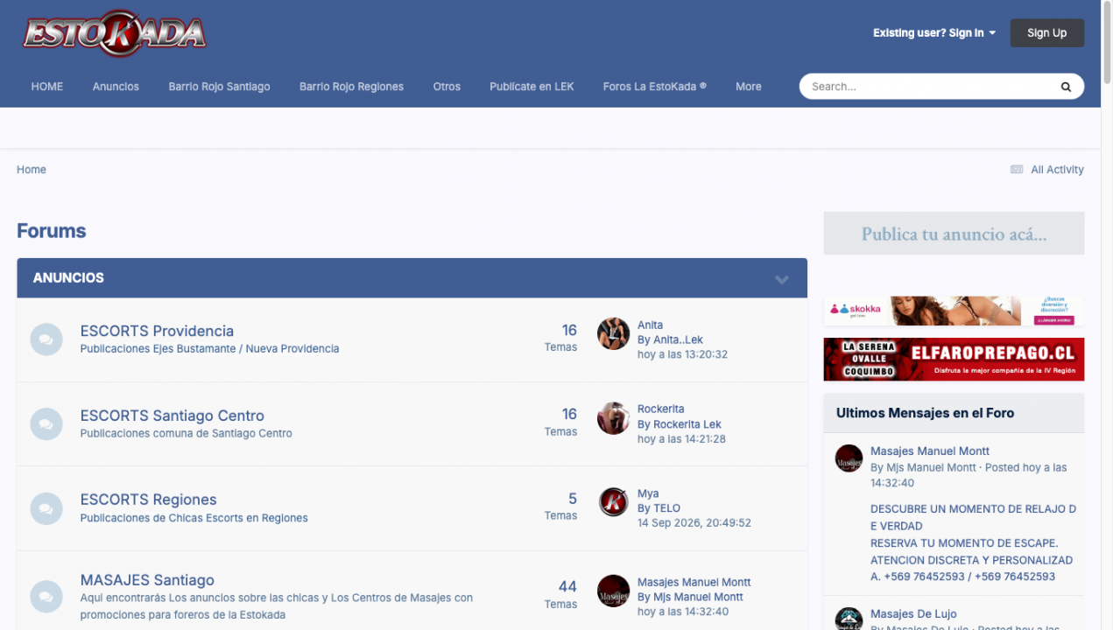Open the Existing user Sign In dropdown
Viewport: 1113px width, 630px height.
point(934,33)
